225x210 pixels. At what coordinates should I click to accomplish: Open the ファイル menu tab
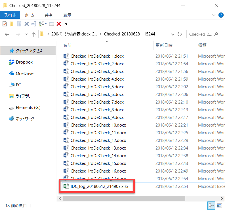(10, 15)
